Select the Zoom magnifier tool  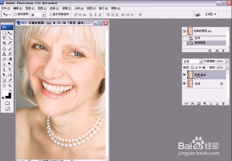click(10, 86)
